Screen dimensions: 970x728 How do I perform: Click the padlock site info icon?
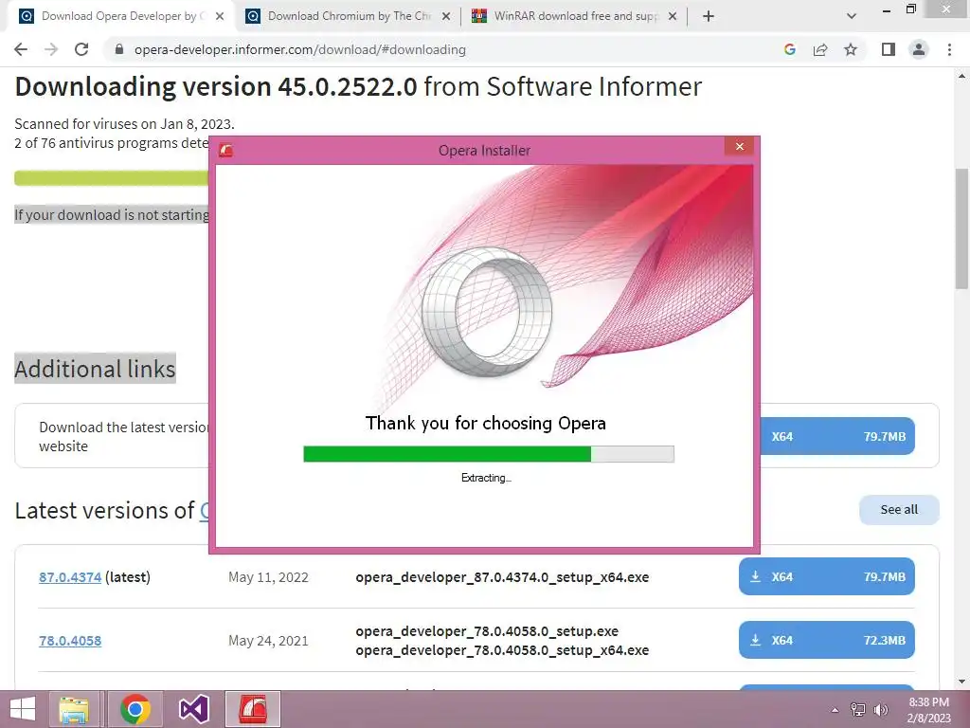pyautogui.click(x=119, y=49)
